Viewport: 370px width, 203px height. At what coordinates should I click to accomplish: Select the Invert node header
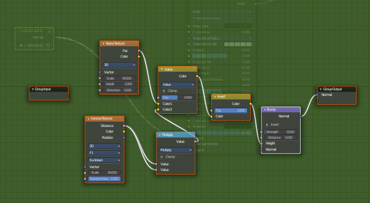coord(231,96)
